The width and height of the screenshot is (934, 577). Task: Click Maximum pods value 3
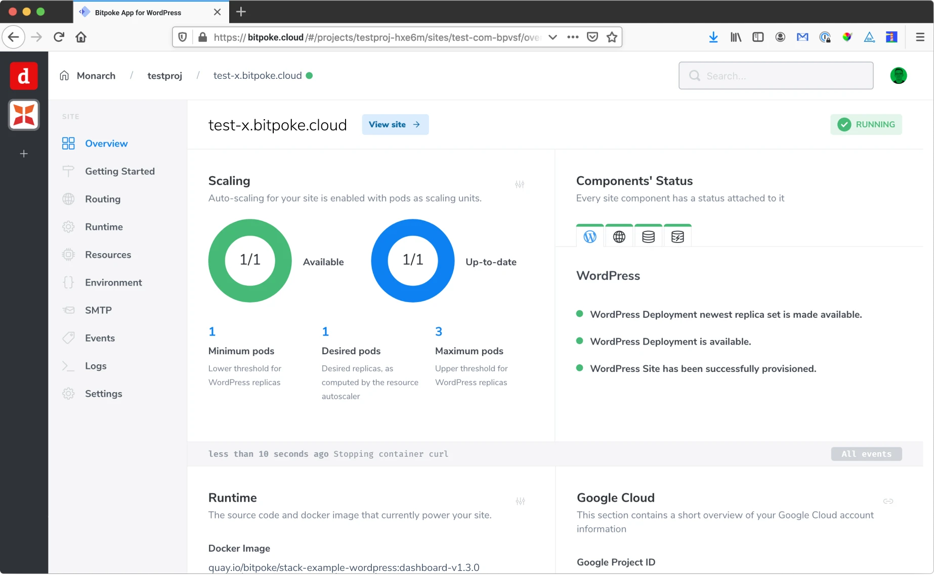tap(439, 332)
